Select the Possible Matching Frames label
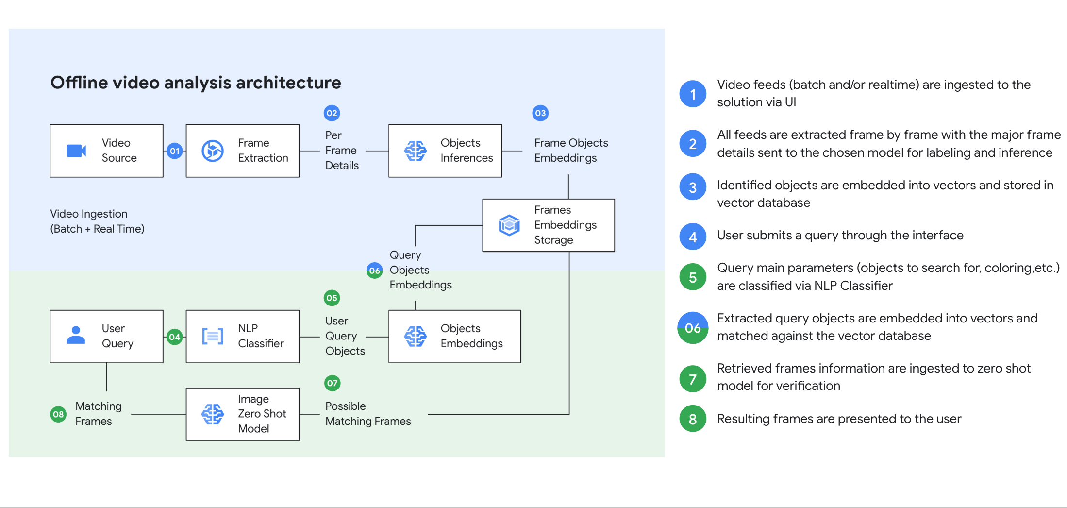This screenshot has width=1067, height=508. click(x=368, y=414)
